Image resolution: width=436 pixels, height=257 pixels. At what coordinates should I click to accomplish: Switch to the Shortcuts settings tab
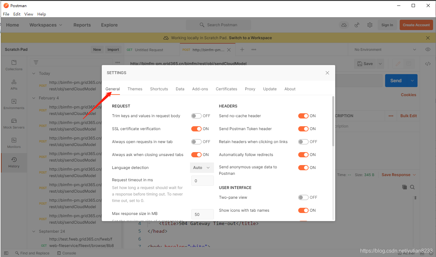[x=159, y=89]
